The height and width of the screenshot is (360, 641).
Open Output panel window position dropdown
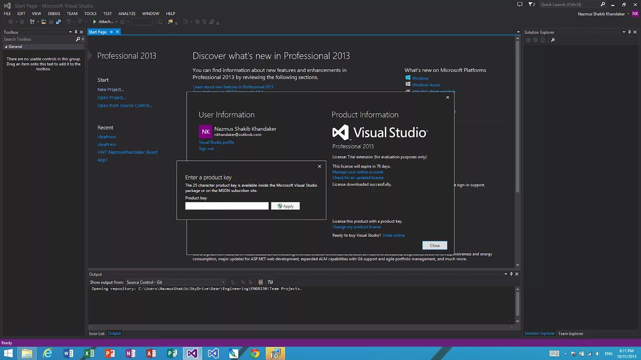pos(506,274)
